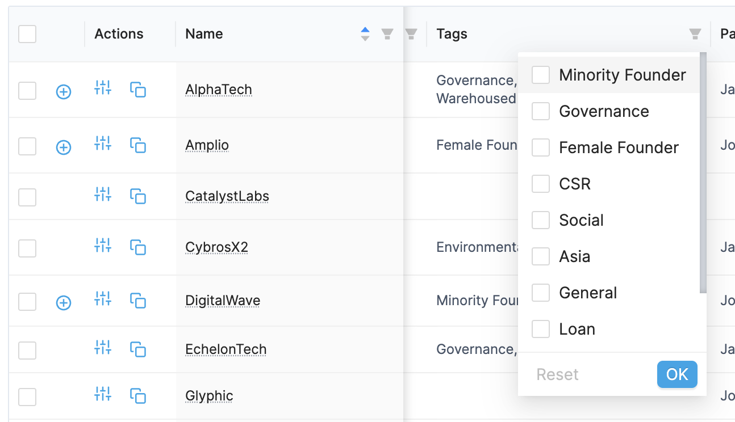The image size is (735, 422).
Task: Click the sliders icon in Glyphic row
Action: click(103, 395)
